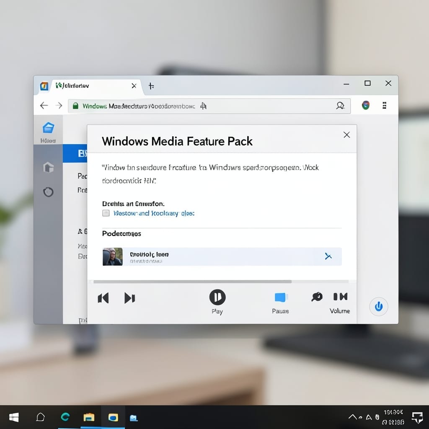Click the circular refresh icon in sidebar
This screenshot has height=429, width=429.
click(x=49, y=192)
